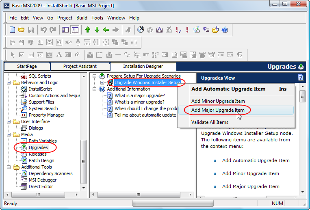The image size is (310, 210).
Task: Switch to the Project Assistant tab
Action: [80, 66]
